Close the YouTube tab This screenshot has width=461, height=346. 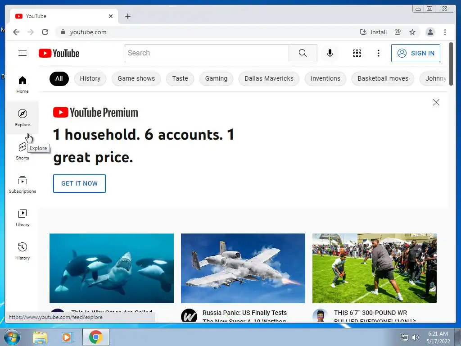click(x=111, y=16)
